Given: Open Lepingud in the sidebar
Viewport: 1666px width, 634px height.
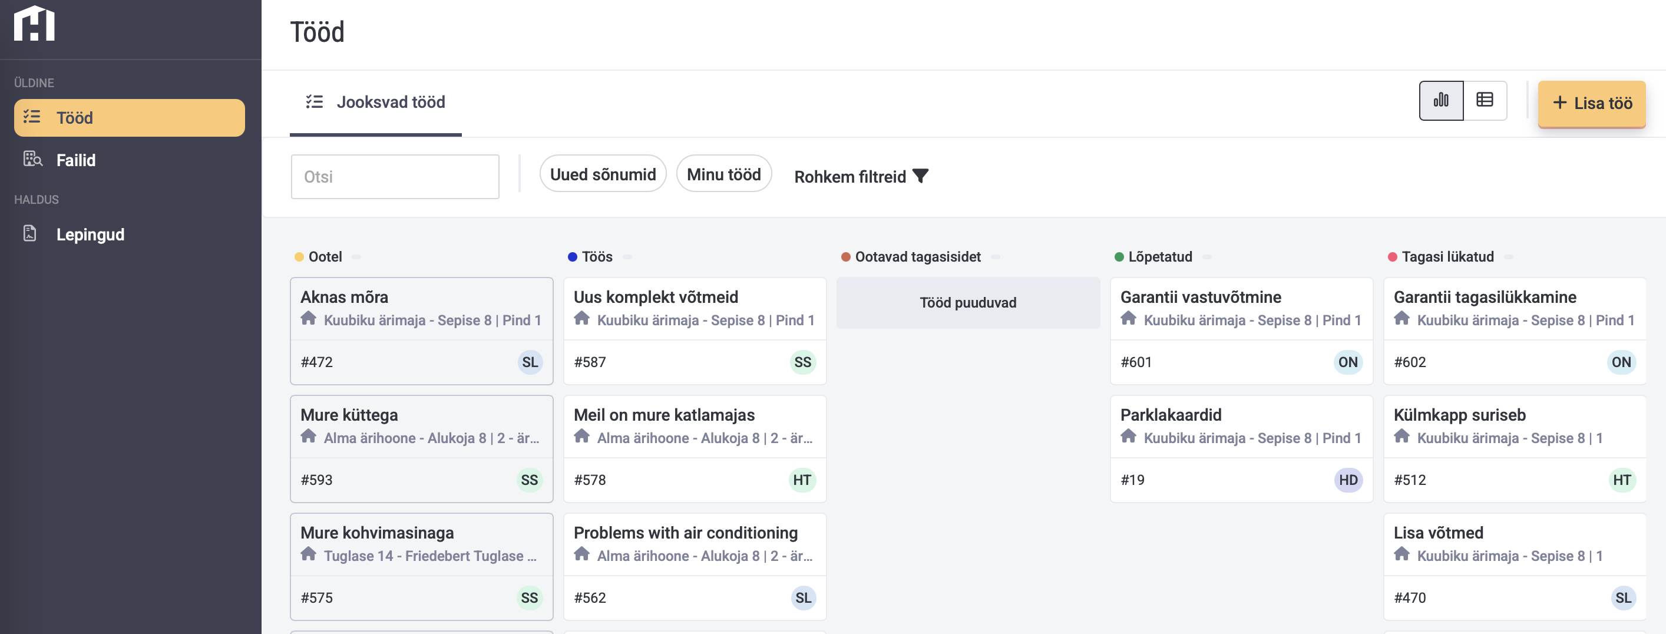Looking at the screenshot, I should click(x=90, y=234).
